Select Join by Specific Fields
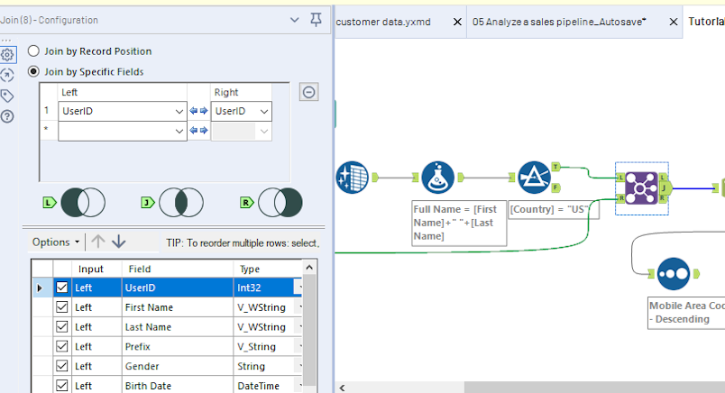This screenshot has width=725, height=393. [33, 72]
